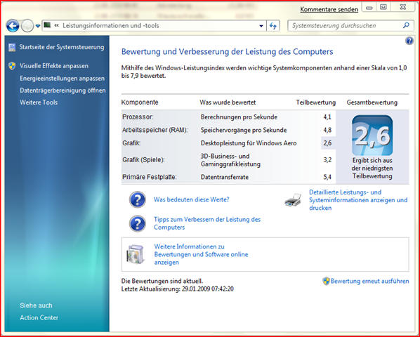Viewport: 420px width, 337px height.
Task: Maximize the window
Action: click(x=383, y=8)
